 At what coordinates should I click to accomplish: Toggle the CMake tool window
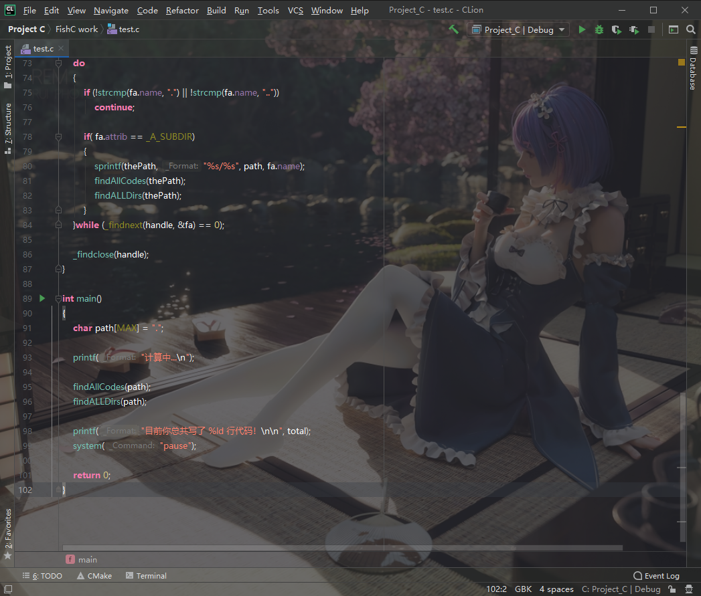click(94, 576)
